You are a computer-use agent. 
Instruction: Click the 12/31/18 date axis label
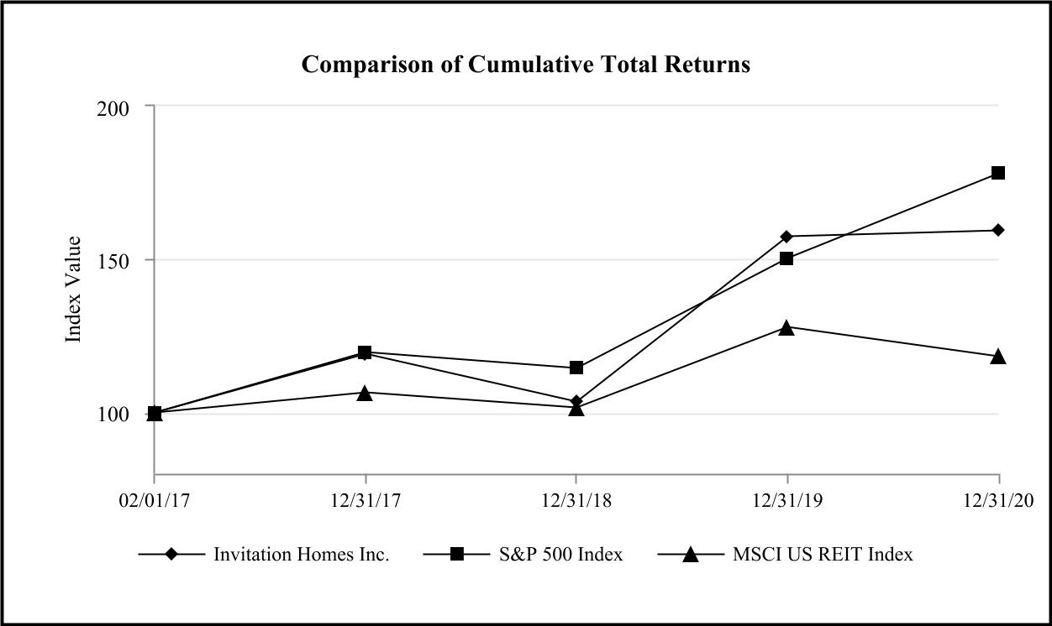pyautogui.click(x=576, y=500)
